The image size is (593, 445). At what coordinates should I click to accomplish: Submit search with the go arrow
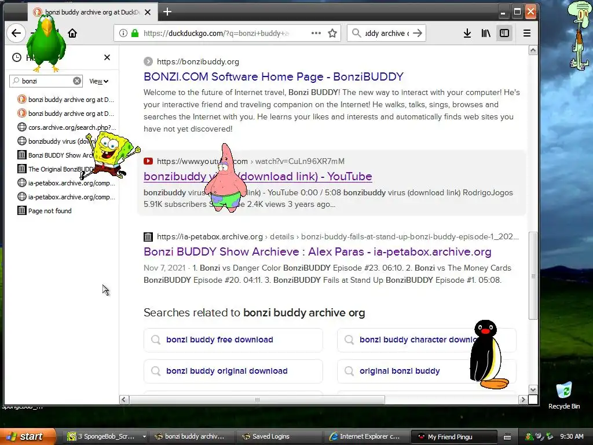(418, 33)
